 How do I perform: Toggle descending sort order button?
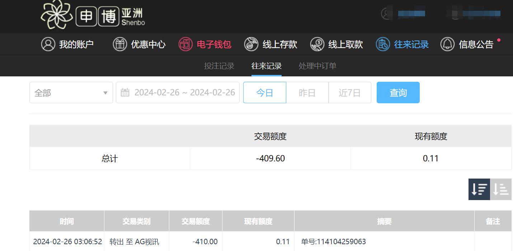tap(479, 189)
